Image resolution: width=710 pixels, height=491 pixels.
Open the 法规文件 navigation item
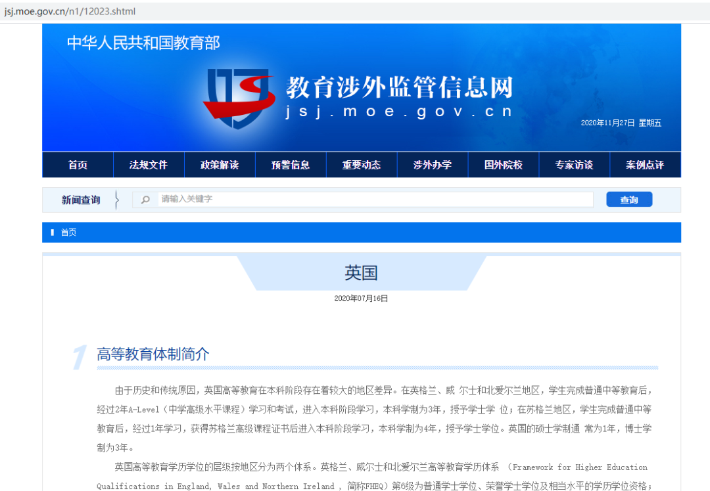coord(149,165)
